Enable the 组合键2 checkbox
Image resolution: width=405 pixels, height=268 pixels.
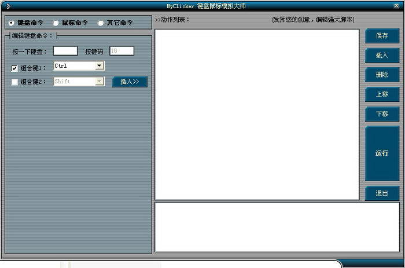click(x=14, y=82)
